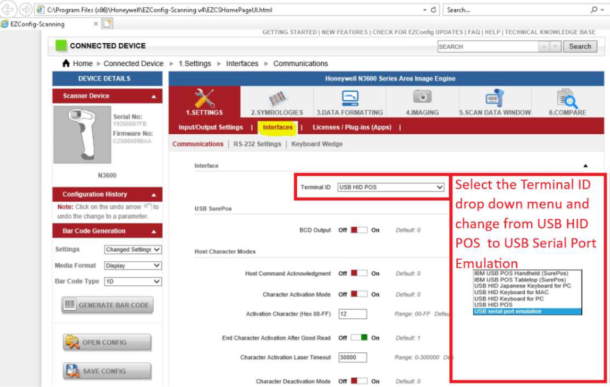
Task: Click the GENERATE BAR CODE button
Action: (x=107, y=305)
